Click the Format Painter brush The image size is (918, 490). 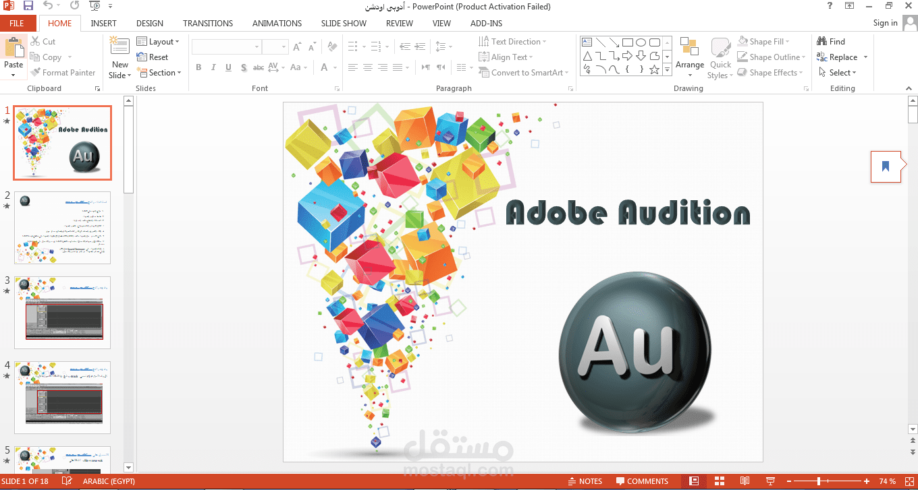(x=63, y=73)
